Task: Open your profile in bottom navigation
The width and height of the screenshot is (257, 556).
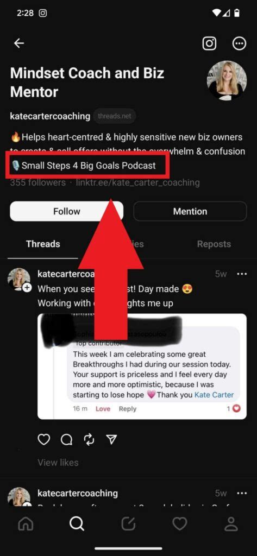Action: point(231,524)
